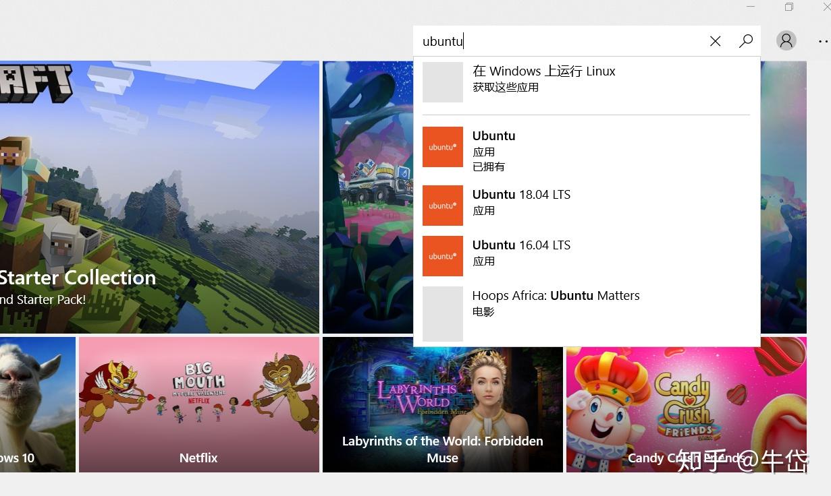Open the Netflix Big Mouth tile

[199, 404]
